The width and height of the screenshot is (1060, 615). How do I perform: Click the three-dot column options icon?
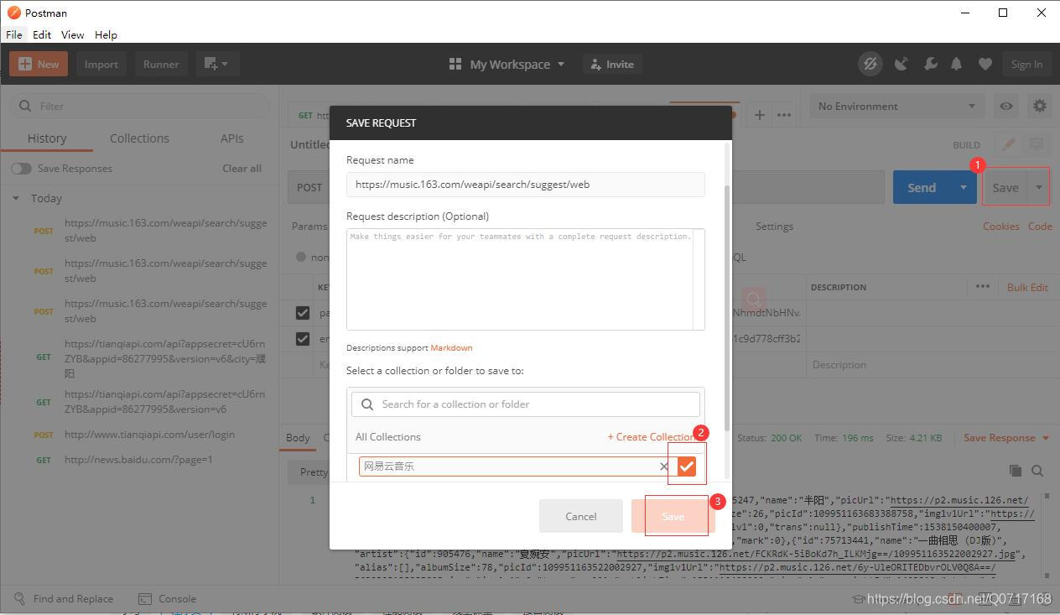coord(983,287)
